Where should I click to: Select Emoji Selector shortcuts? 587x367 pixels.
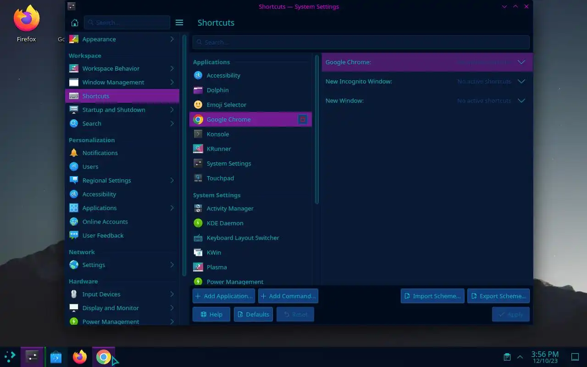[x=250, y=105]
